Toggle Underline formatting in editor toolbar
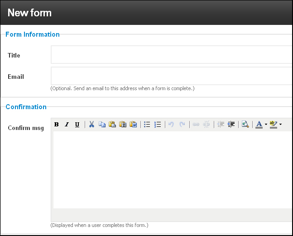The width and height of the screenshot is (293, 236). [x=77, y=124]
